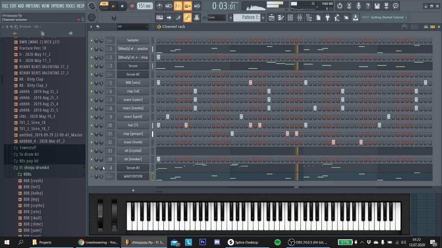
Task: Click the render to audio file icon
Action: pos(386,6)
